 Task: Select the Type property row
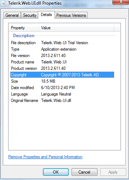click(62, 49)
